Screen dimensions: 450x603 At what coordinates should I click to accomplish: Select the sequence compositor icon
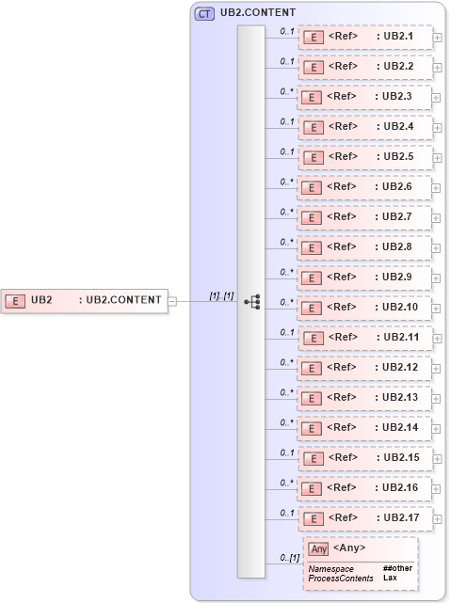(252, 302)
